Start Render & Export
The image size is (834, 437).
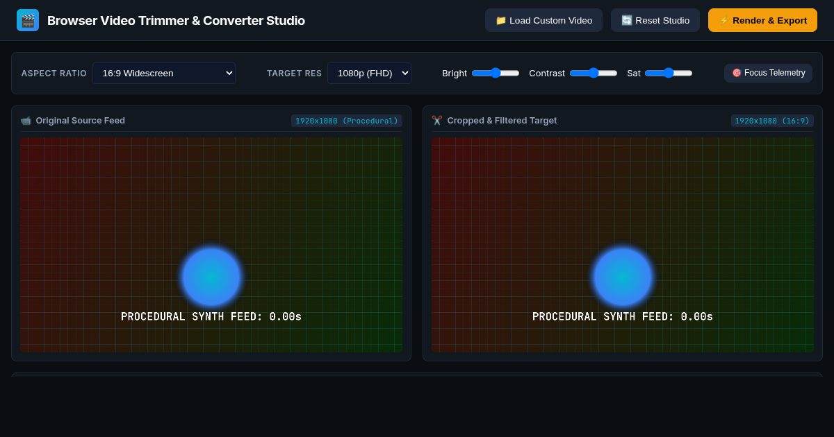762,20
